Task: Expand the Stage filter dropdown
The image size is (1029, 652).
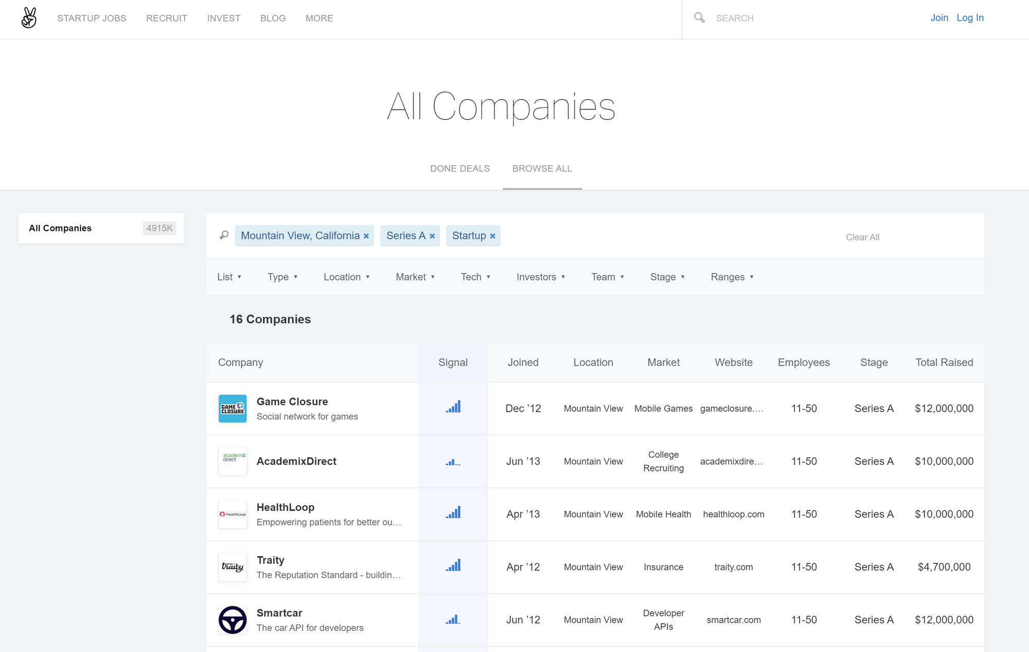Action: pyautogui.click(x=667, y=277)
